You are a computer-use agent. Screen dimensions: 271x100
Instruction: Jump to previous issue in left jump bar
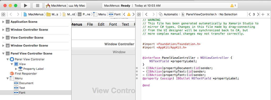click(124, 14)
